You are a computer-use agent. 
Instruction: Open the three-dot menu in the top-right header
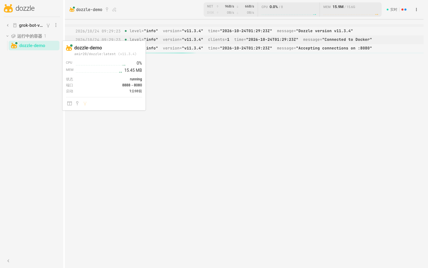tap(416, 10)
